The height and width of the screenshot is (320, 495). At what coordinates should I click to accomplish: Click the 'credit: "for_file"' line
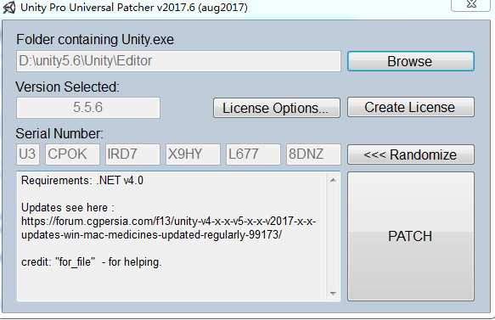[x=91, y=262]
